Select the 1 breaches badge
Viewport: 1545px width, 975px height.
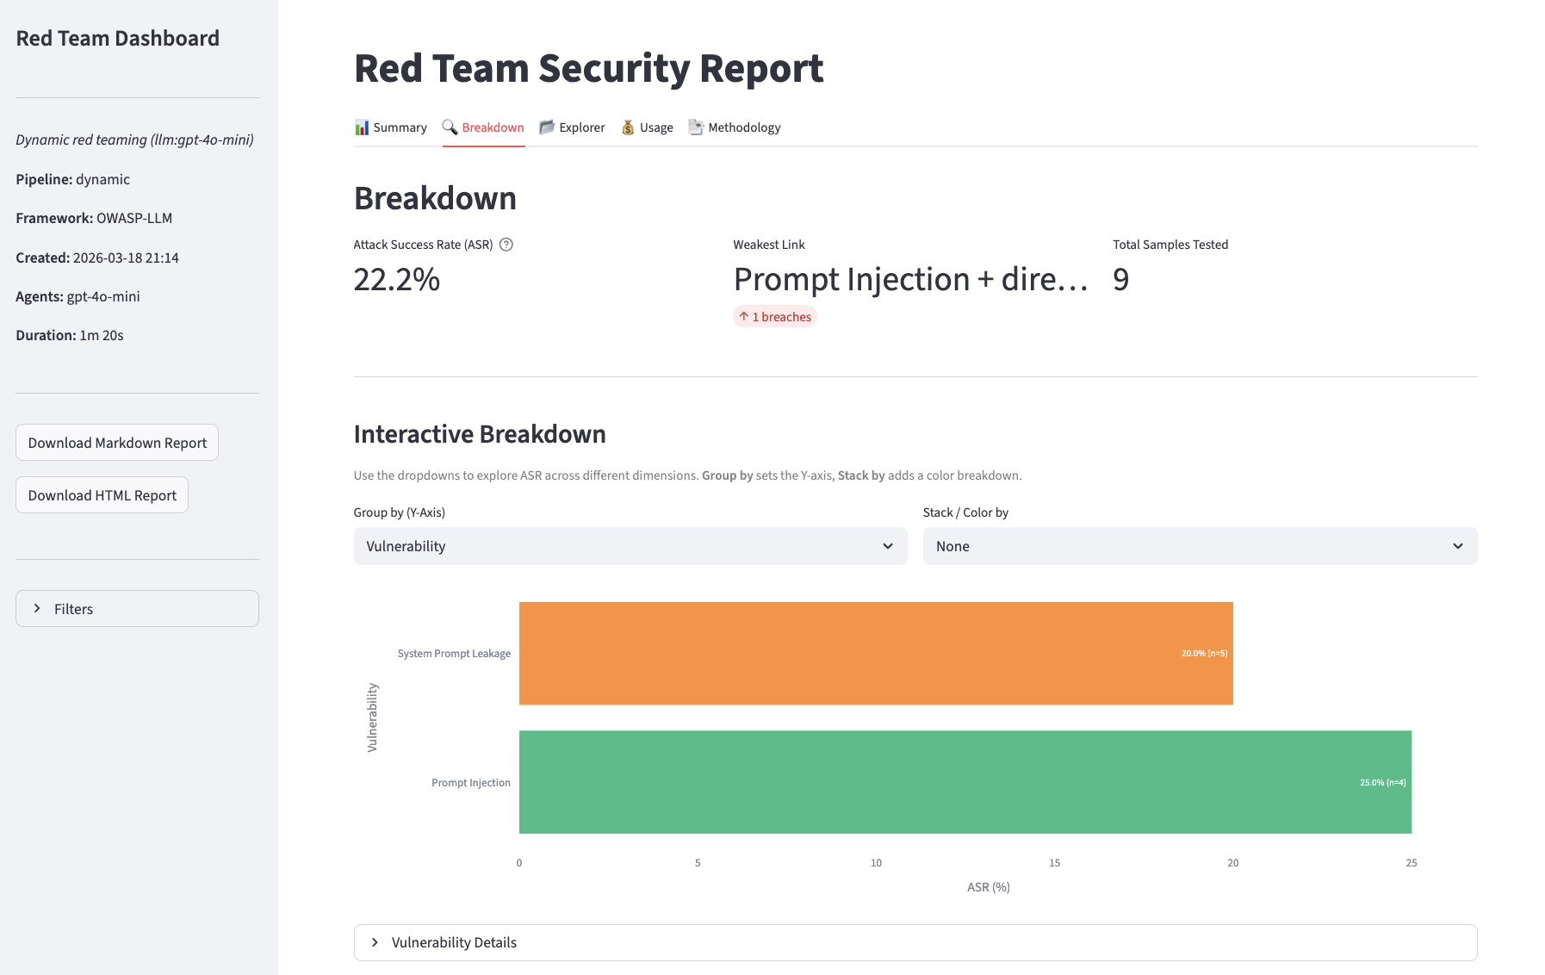774,316
